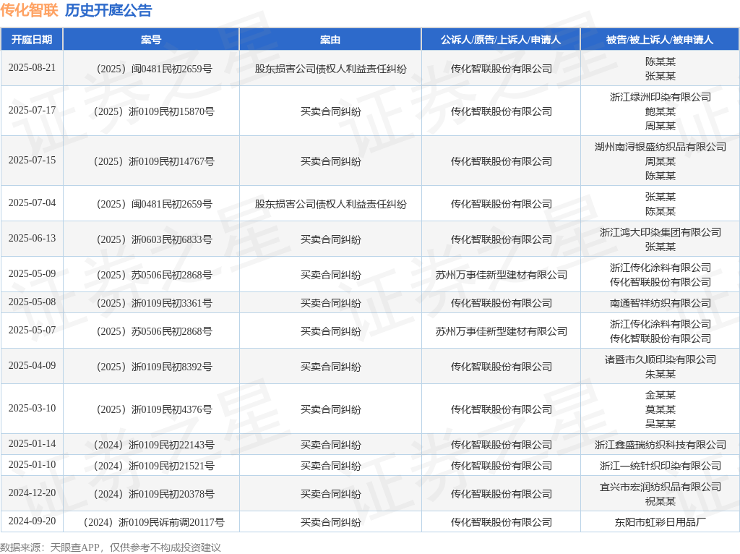Click defendant 宜兴市宏润纺织品有限公司
The image size is (740, 554).
[x=661, y=487]
